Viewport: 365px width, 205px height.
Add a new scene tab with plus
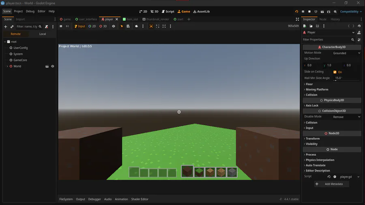(189, 19)
